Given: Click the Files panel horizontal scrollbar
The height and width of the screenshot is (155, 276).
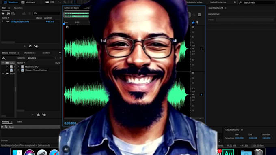Looking at the screenshot, I should (8, 42).
